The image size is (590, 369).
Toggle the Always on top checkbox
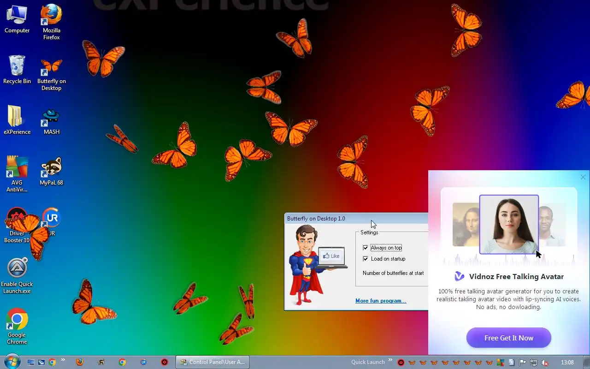pyautogui.click(x=366, y=248)
